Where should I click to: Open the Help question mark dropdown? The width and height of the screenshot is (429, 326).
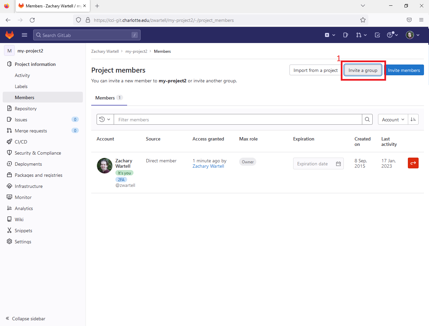[392, 35]
